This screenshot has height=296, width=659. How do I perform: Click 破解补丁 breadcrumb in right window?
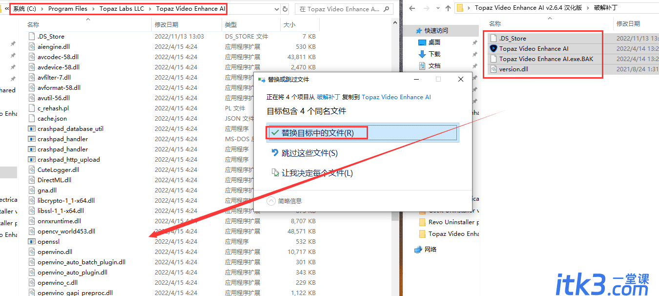click(607, 8)
